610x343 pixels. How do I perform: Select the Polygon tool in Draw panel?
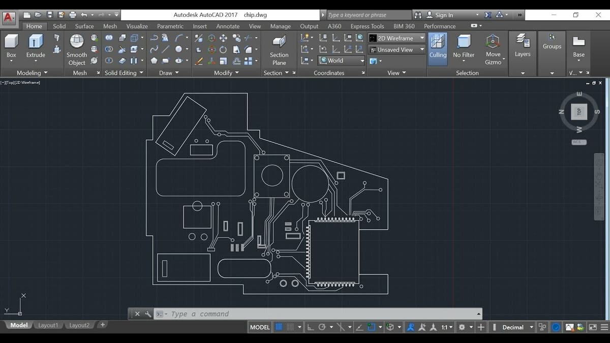coord(154,60)
